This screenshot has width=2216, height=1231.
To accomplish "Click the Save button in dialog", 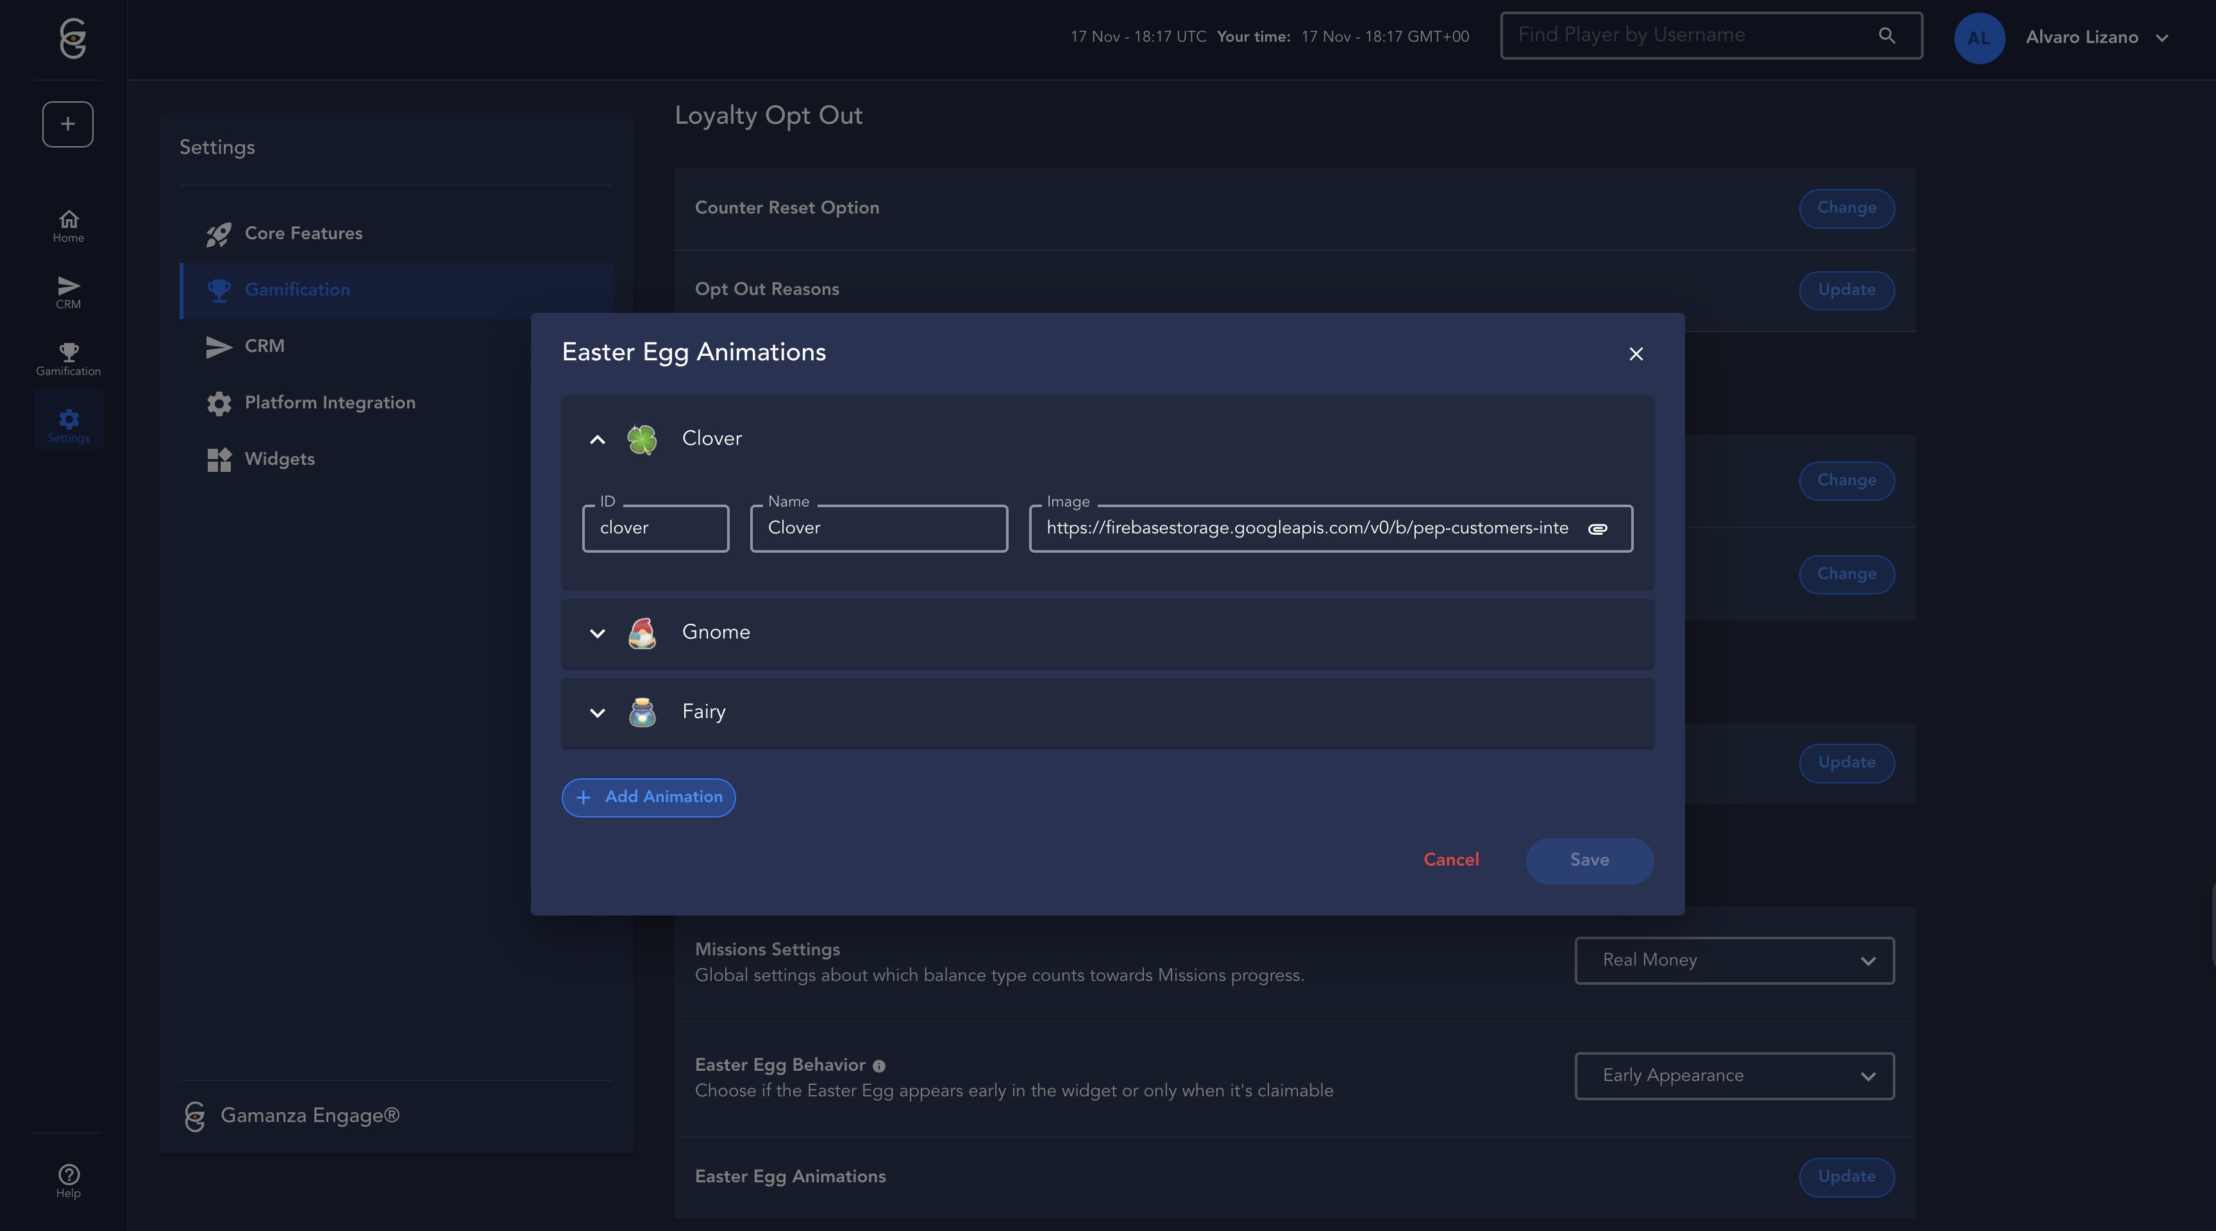I will pyautogui.click(x=1589, y=860).
